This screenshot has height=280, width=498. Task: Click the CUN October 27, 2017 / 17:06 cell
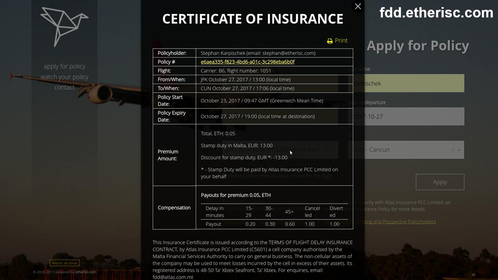point(274,88)
